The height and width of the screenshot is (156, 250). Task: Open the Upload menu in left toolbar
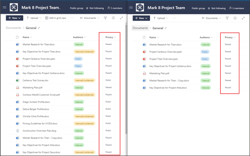point(34,18)
